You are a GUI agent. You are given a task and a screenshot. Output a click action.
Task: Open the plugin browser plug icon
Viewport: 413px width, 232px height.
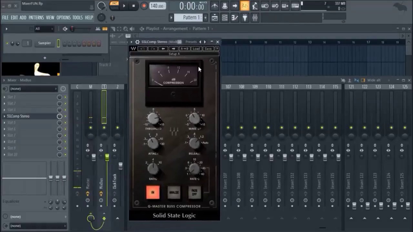click(245, 18)
